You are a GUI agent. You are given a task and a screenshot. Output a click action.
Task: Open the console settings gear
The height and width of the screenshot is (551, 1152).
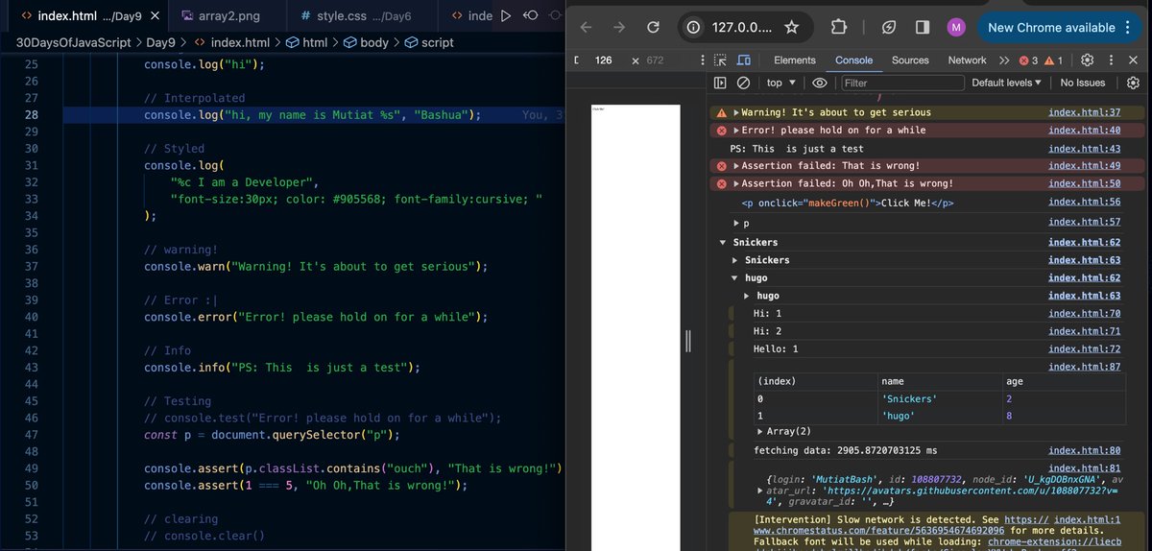1133,83
